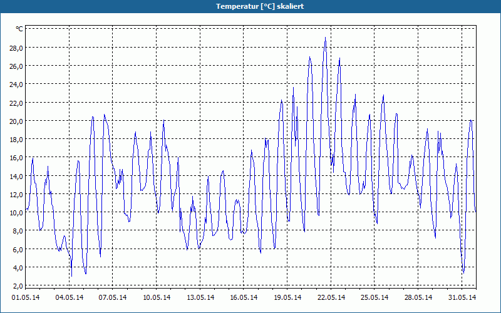Click the 6,0 y-axis label
Image resolution: width=501 pixels, height=313 pixels.
18,249
